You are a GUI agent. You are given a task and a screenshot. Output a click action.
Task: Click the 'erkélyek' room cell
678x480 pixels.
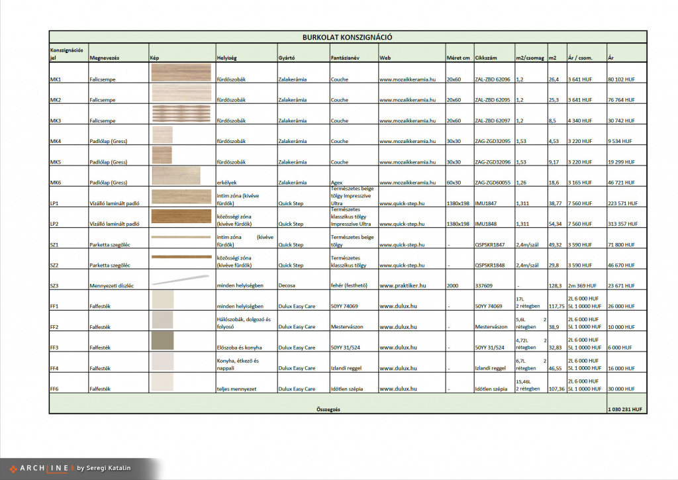click(x=226, y=183)
